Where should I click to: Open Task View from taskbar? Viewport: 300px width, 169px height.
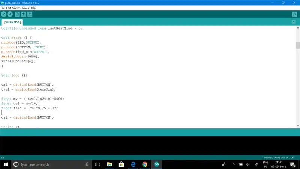click(x=97, y=164)
